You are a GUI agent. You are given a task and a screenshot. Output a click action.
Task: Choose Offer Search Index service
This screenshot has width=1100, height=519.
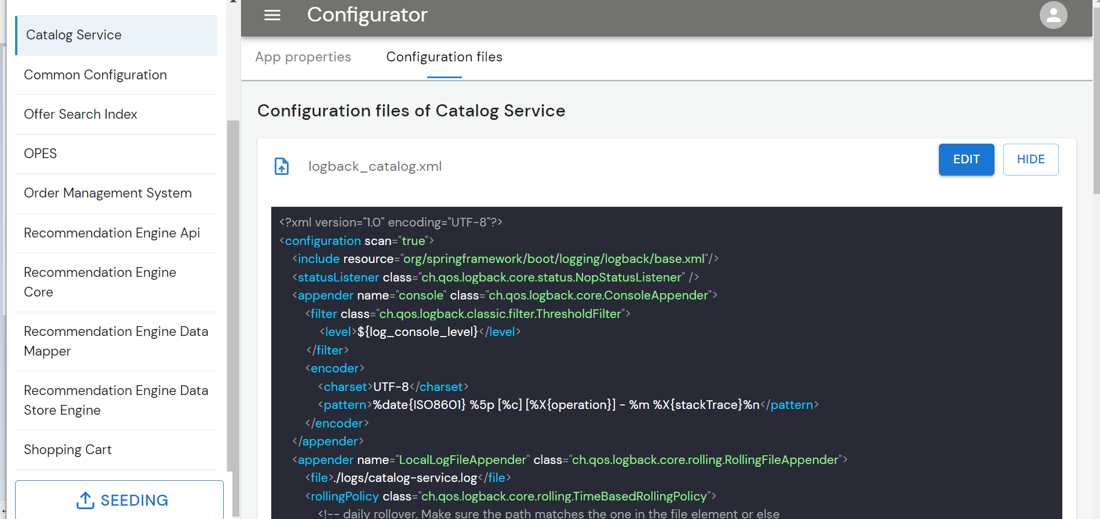coord(116,115)
